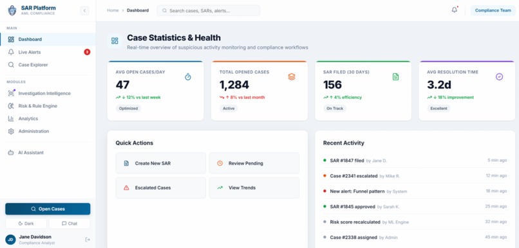
Task: Click the Dashboard breadcrumb text
Action: (138, 10)
